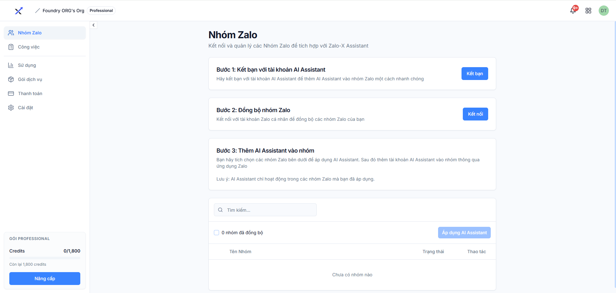Image resolution: width=616 pixels, height=293 pixels.
Task: Open the notifications bell
Action: click(573, 11)
